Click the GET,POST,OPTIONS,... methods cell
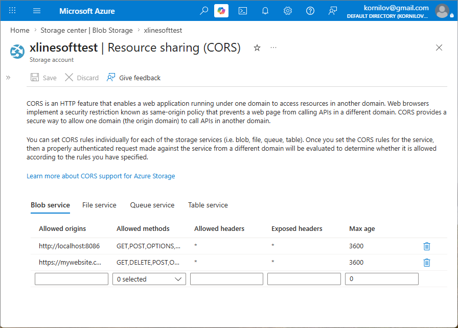This screenshot has height=328, width=458. 148,246
